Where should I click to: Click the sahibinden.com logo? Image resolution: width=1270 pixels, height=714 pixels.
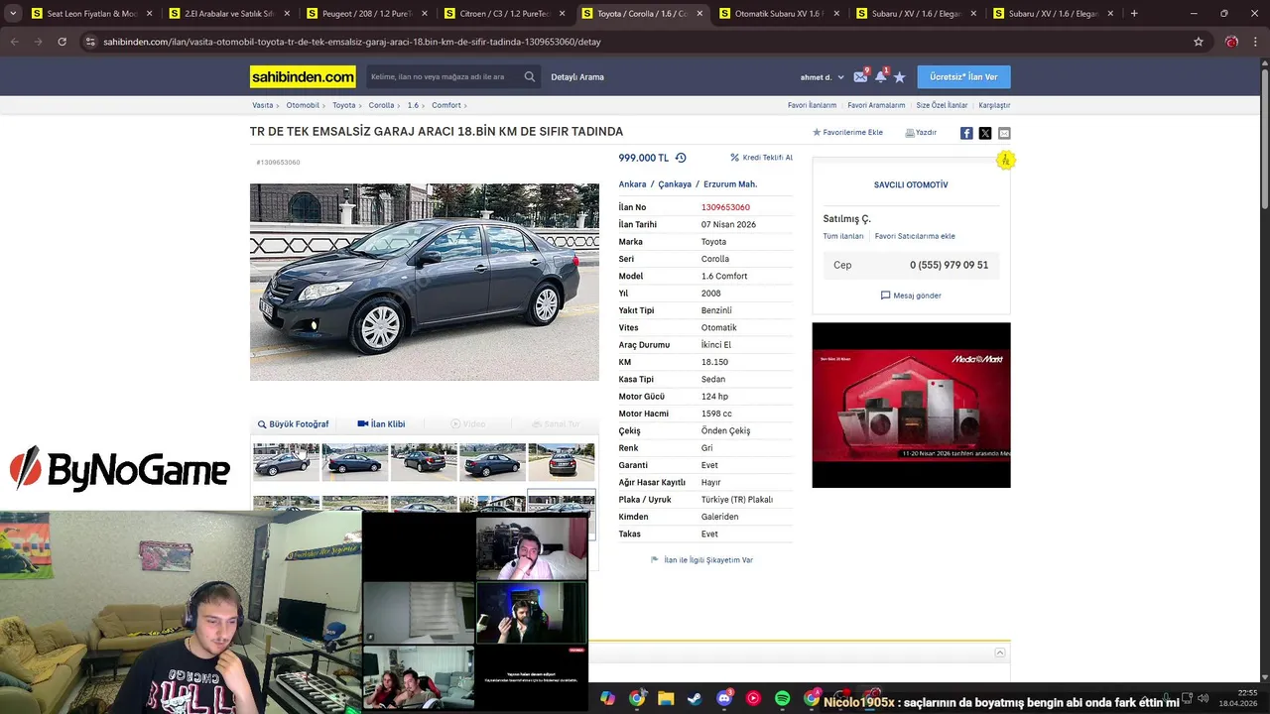click(x=303, y=76)
